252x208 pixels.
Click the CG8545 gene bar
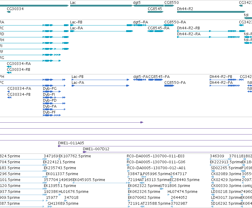tap(155, 12)
